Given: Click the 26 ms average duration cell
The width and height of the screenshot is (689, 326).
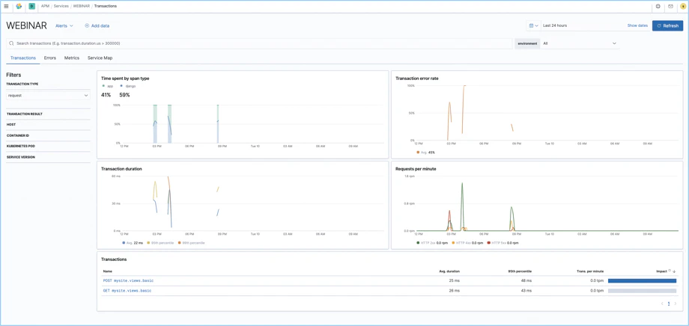Looking at the screenshot, I should click(455, 290).
